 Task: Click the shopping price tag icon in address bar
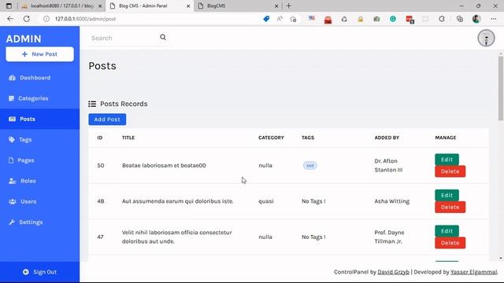[266, 19]
